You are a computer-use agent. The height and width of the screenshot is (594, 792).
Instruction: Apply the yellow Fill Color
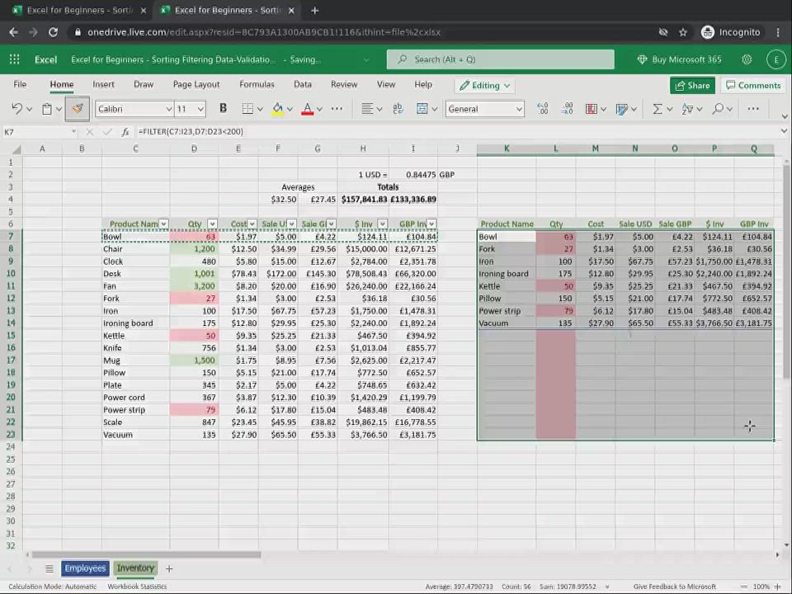277,109
